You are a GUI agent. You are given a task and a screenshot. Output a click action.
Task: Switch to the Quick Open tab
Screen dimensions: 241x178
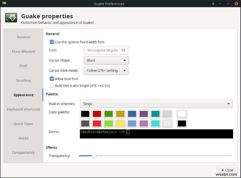tap(23, 124)
